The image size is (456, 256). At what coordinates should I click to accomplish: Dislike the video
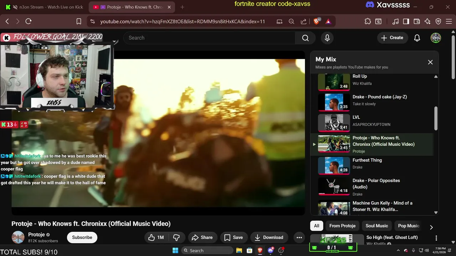[x=176, y=238]
